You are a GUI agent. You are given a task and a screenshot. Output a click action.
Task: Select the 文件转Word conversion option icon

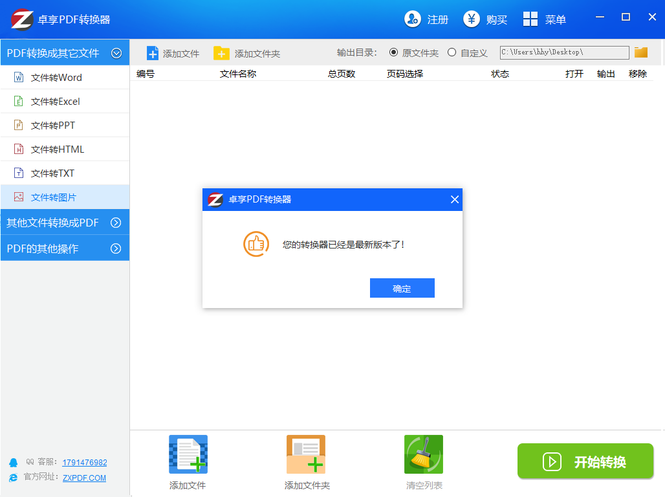19,77
